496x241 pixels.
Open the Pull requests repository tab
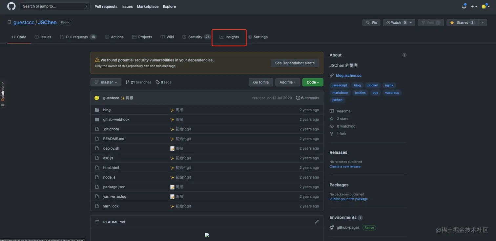pyautogui.click(x=78, y=37)
